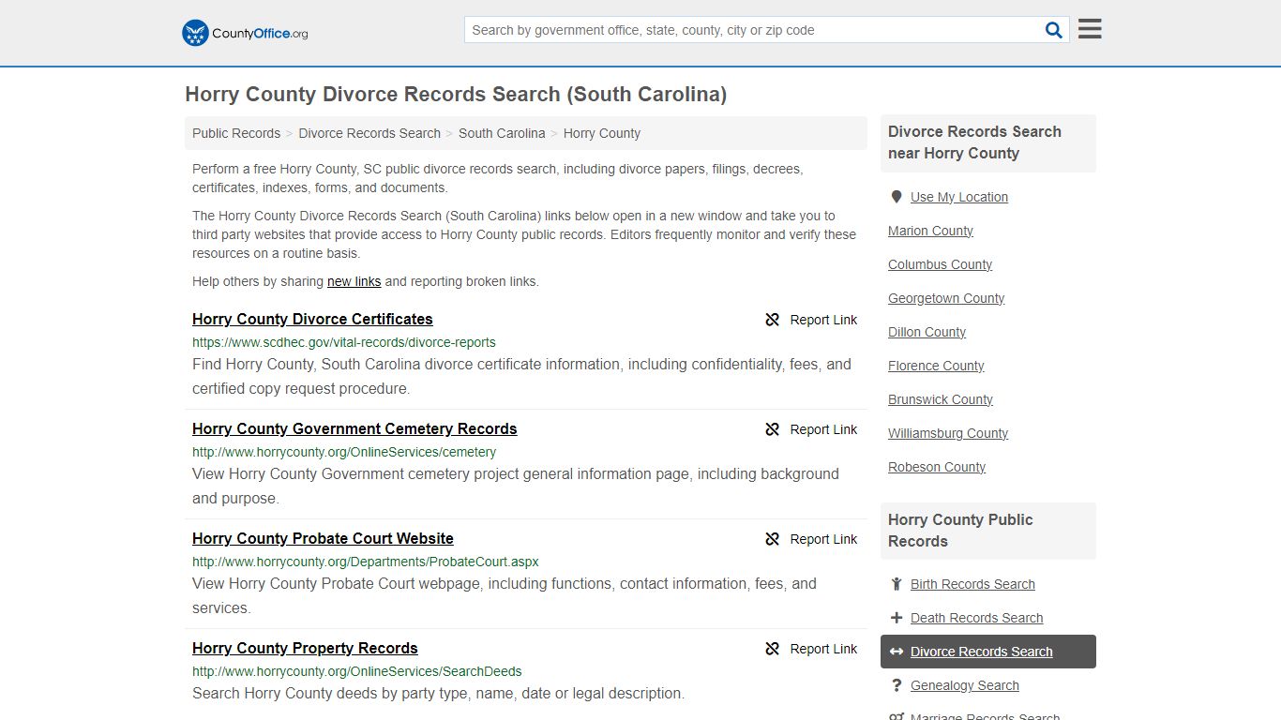
Task: Click report icon for Property Records
Action: [773, 649]
